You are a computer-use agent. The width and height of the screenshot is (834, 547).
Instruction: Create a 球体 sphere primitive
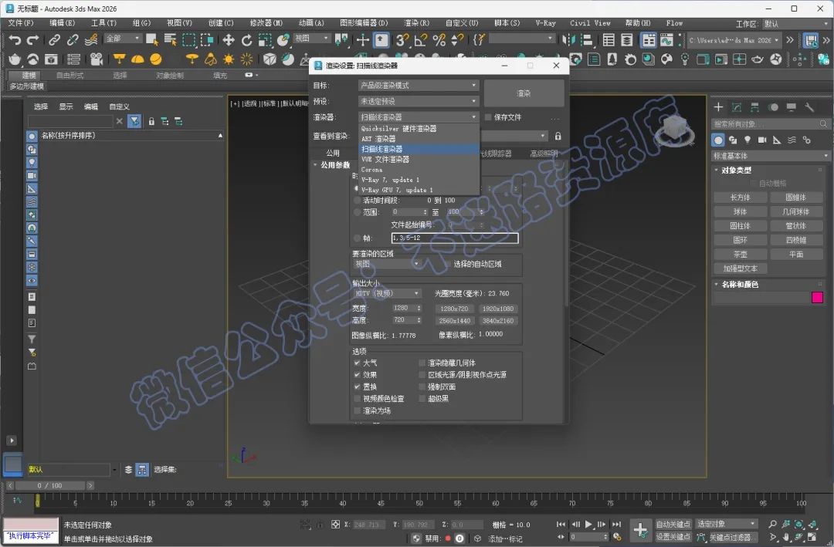pyautogui.click(x=740, y=211)
